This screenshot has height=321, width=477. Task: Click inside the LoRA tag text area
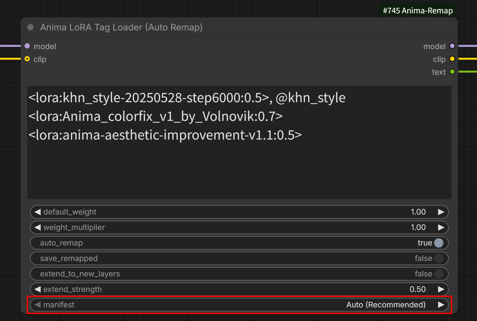239,142
